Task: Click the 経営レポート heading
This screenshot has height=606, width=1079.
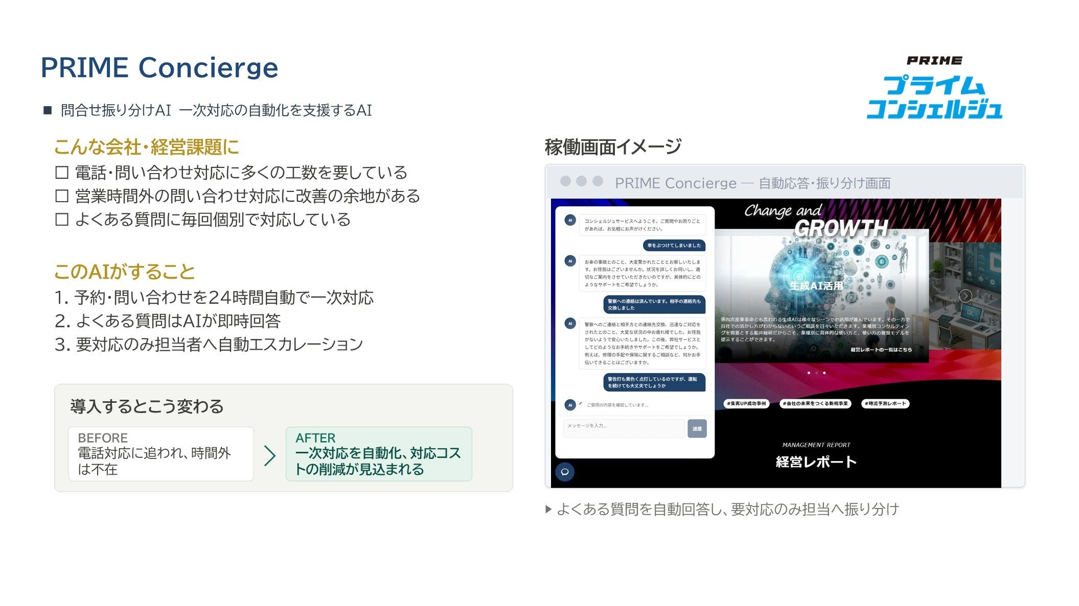Action: pos(816,462)
